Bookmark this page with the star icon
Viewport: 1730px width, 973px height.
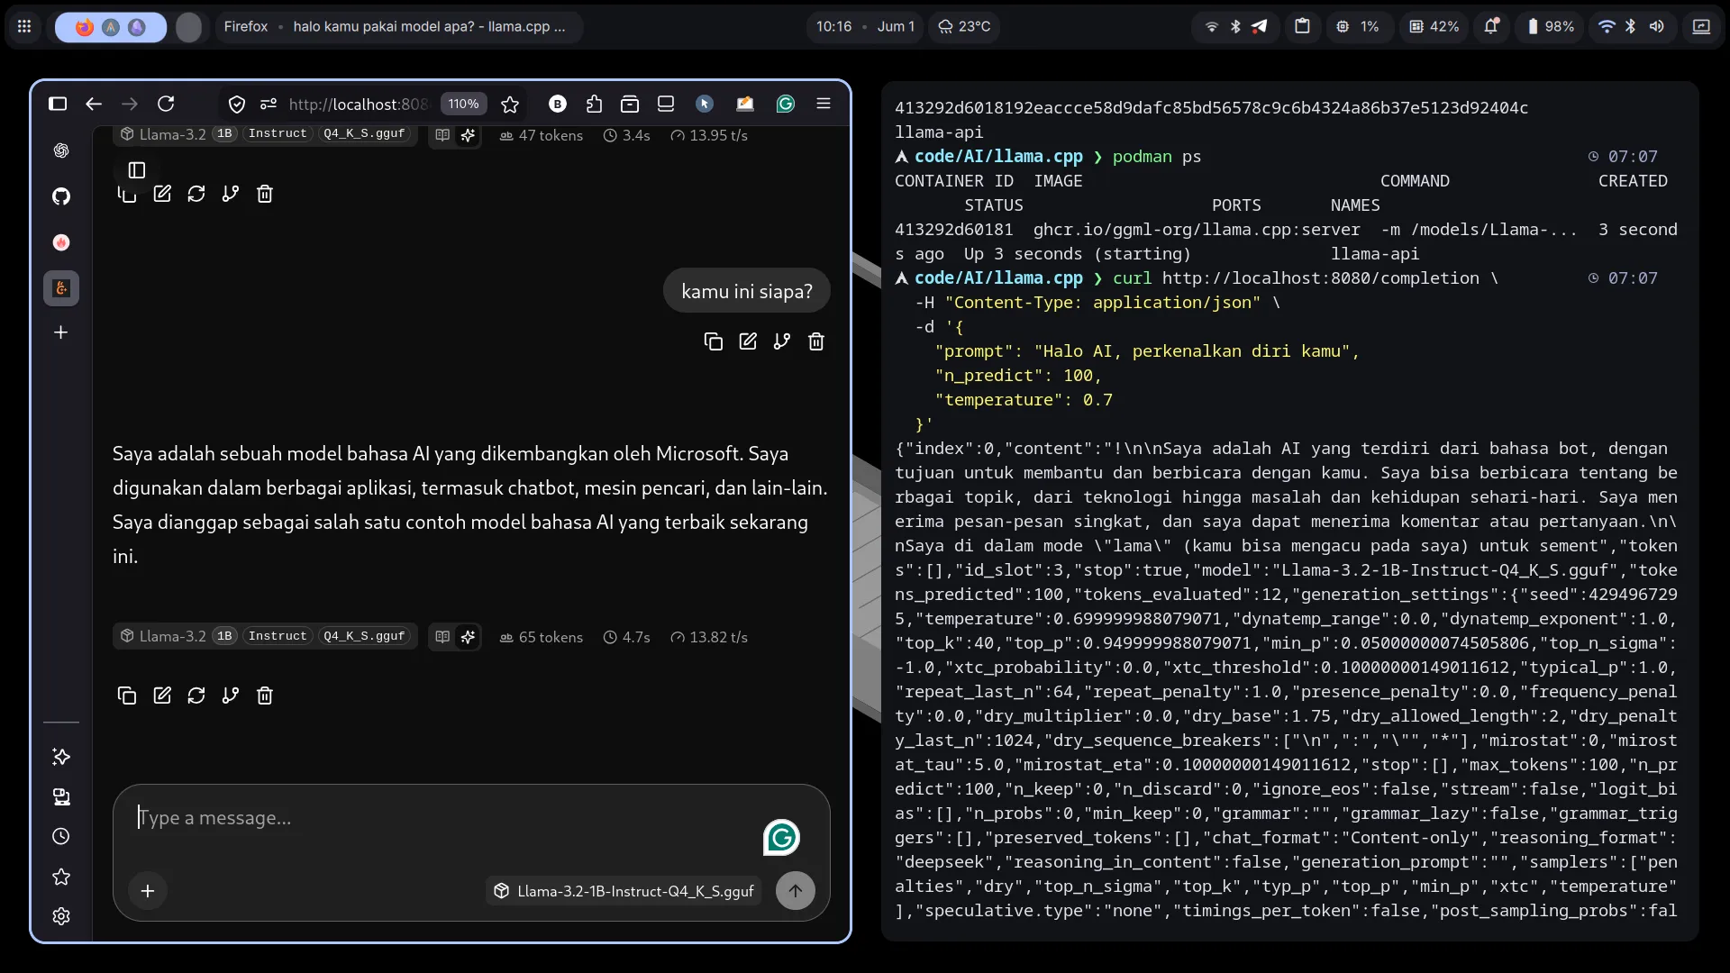pos(510,105)
